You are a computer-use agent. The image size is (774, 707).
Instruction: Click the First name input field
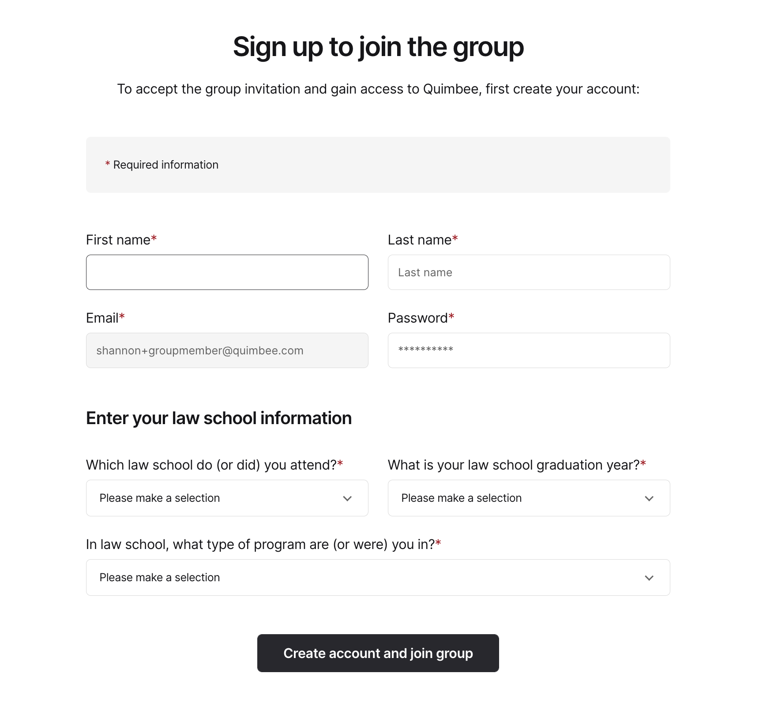[x=227, y=272]
